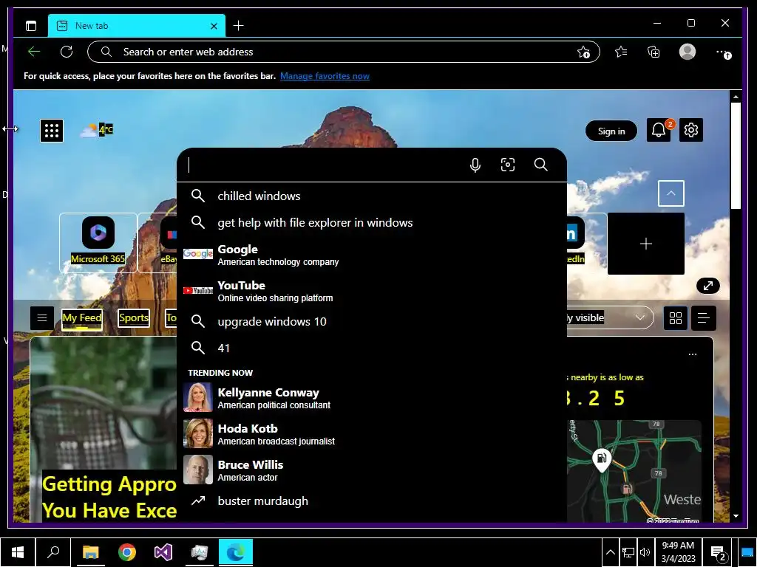The image size is (757, 567).
Task: Select the Sports tab
Action: (134, 317)
